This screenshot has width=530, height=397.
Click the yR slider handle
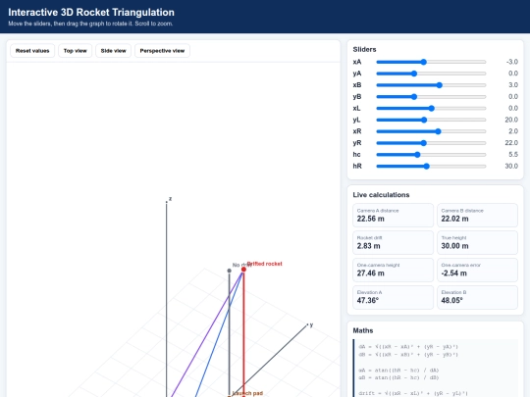click(x=424, y=143)
